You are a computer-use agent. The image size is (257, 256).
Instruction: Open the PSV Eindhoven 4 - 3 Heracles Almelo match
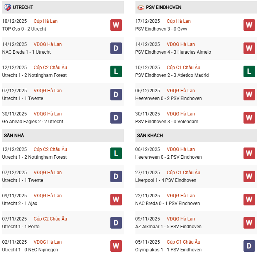(x=173, y=52)
